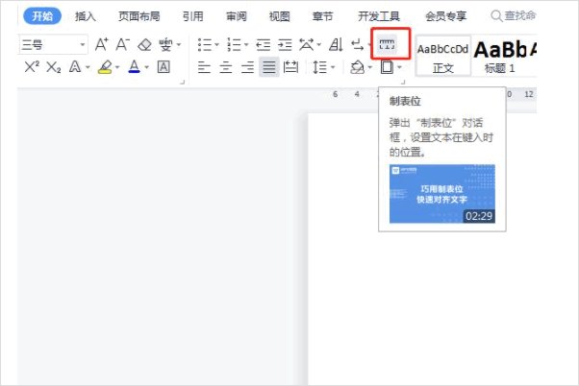Open font settings dialog launcher

(x=182, y=83)
